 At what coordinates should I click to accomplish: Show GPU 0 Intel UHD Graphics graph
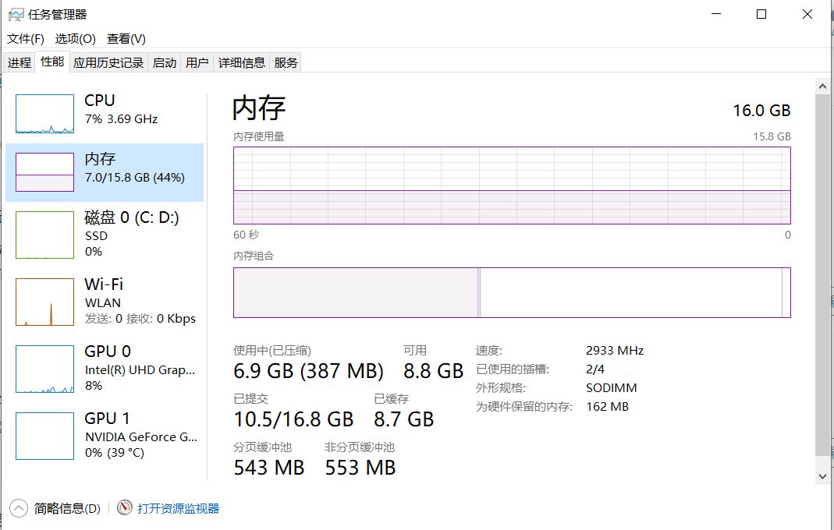pos(44,369)
